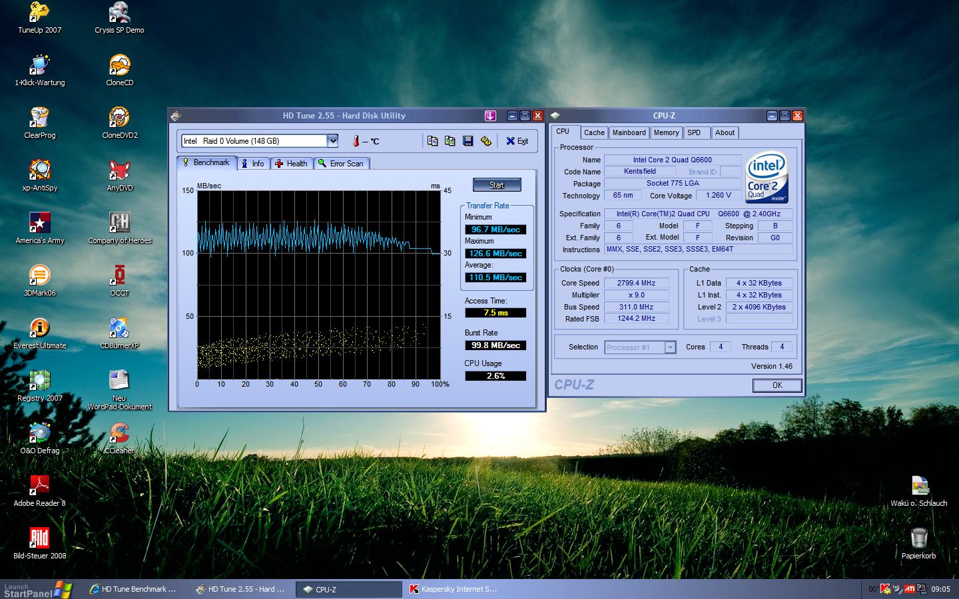Switch to the Health tab in HD Tune
Viewport: 959px width, 599px height.
291,164
